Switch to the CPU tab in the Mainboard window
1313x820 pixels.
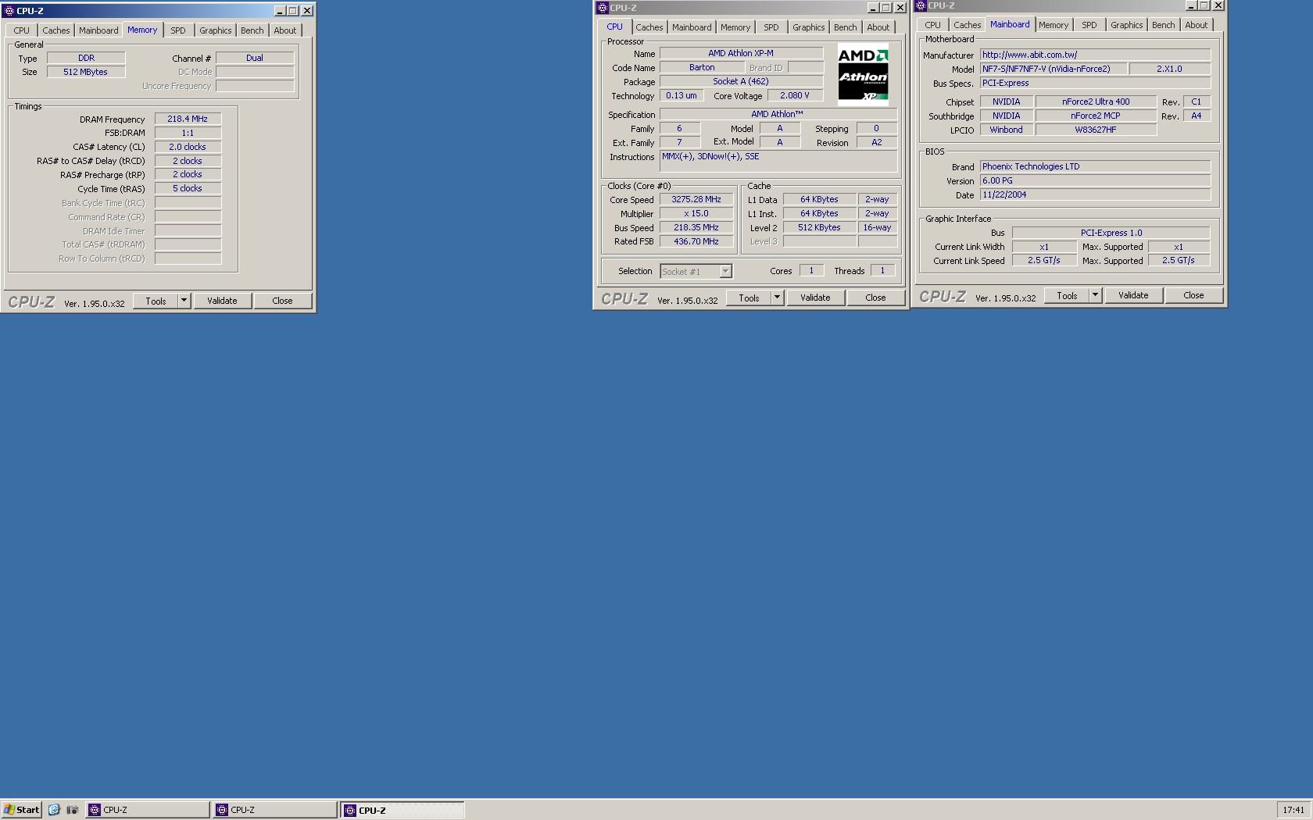coord(933,25)
